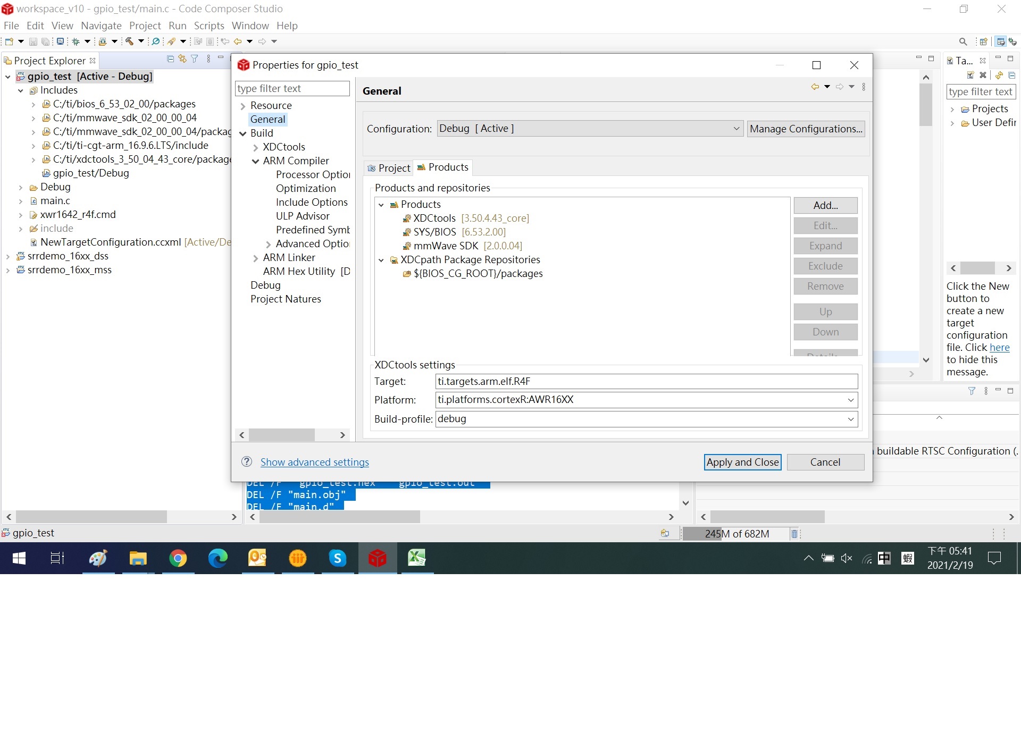The height and width of the screenshot is (740, 1021).
Task: Click the Open Perspective toolbar icon
Action: tap(984, 41)
